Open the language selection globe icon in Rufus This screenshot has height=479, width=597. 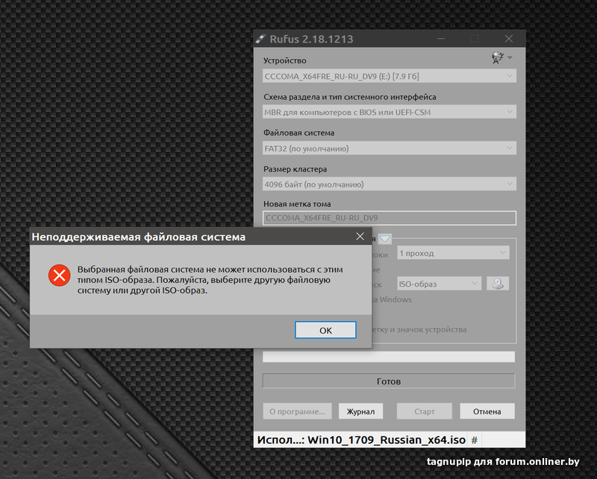click(x=497, y=58)
